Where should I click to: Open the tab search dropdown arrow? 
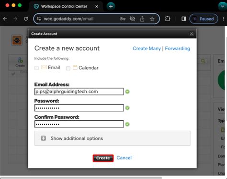click(223, 6)
